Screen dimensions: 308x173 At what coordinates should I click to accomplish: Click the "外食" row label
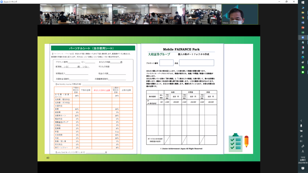click(57, 138)
